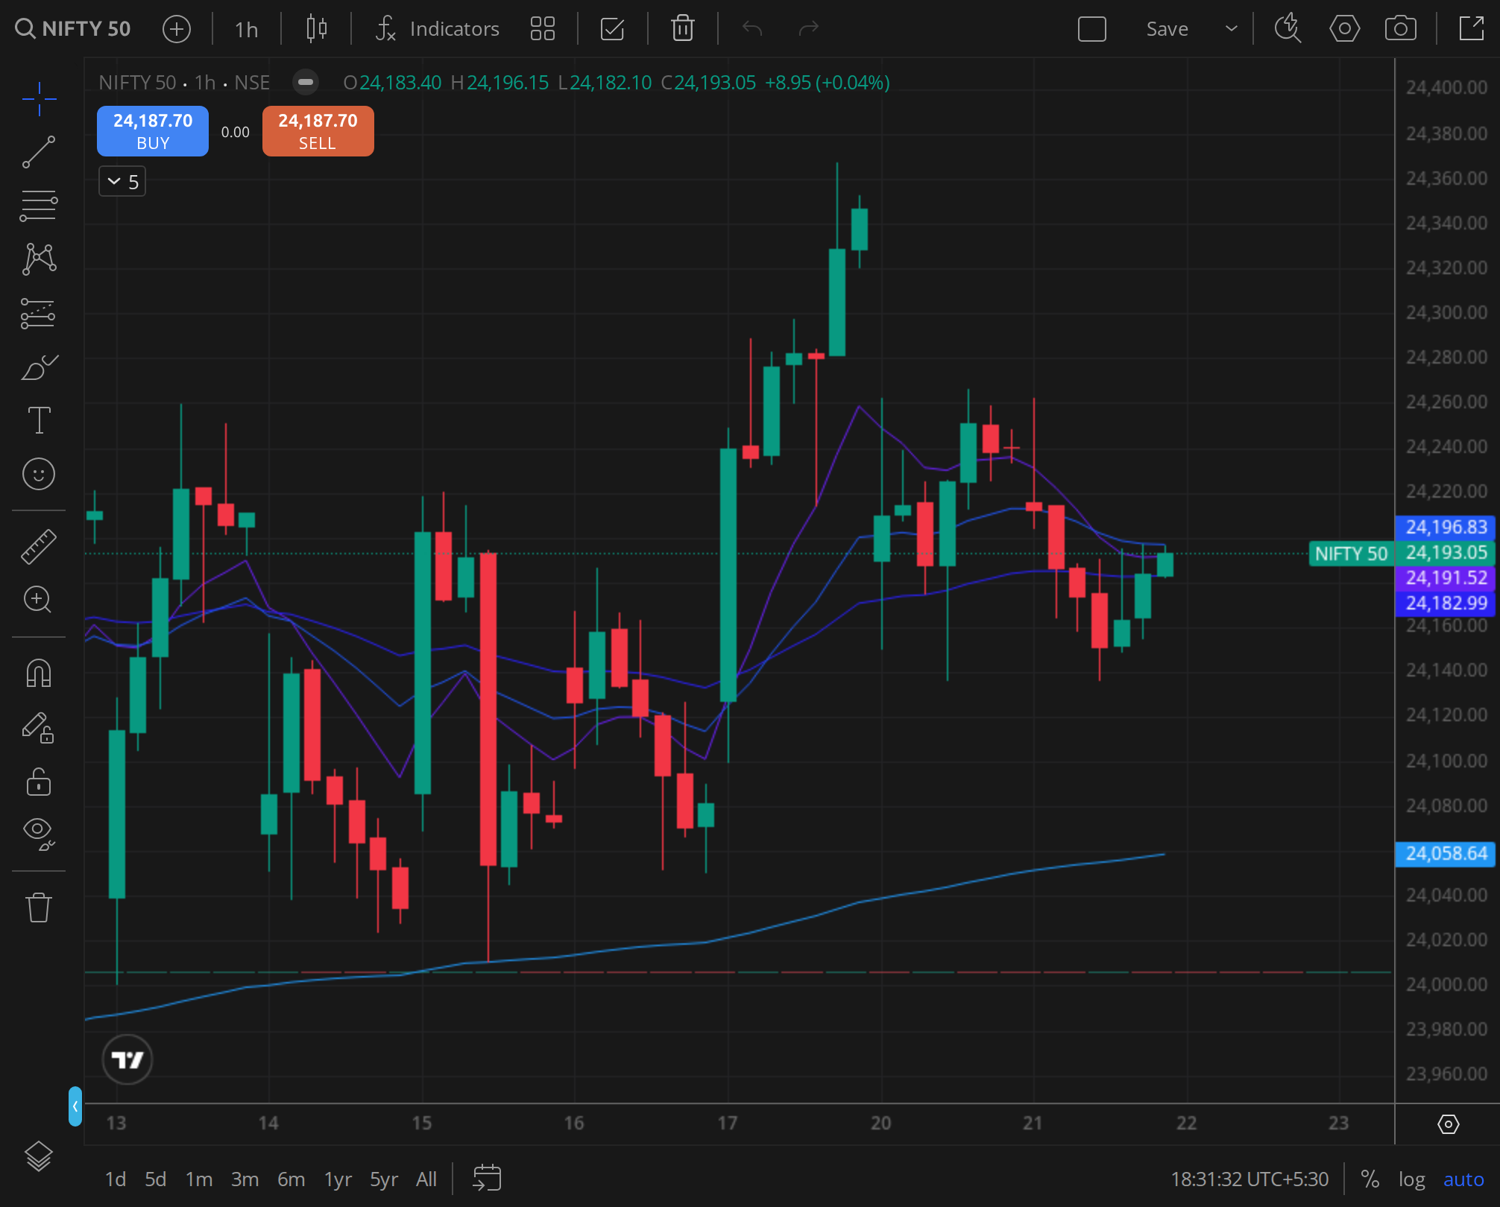Viewport: 1500px width, 1207px height.
Task: Open chart in fullscreen popup
Action: [x=1471, y=29]
